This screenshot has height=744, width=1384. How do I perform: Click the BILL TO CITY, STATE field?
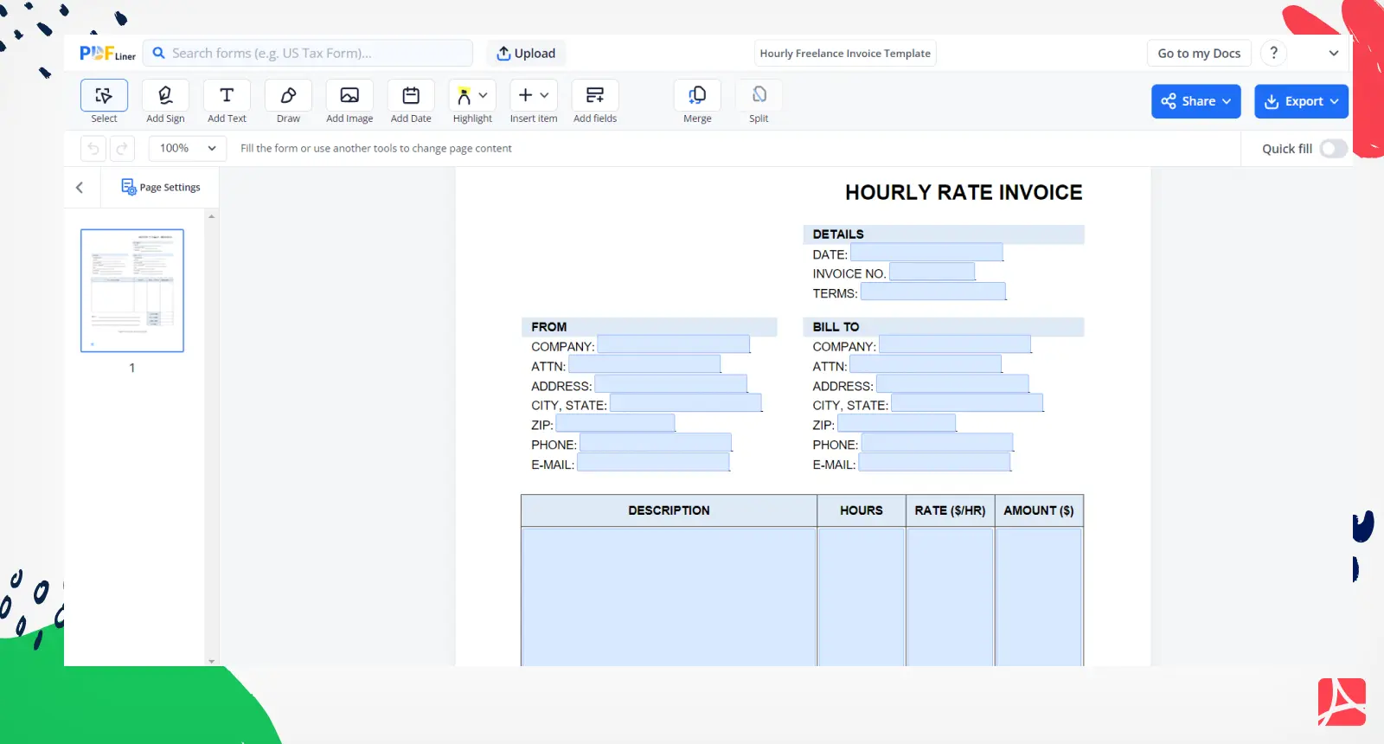tap(967, 403)
